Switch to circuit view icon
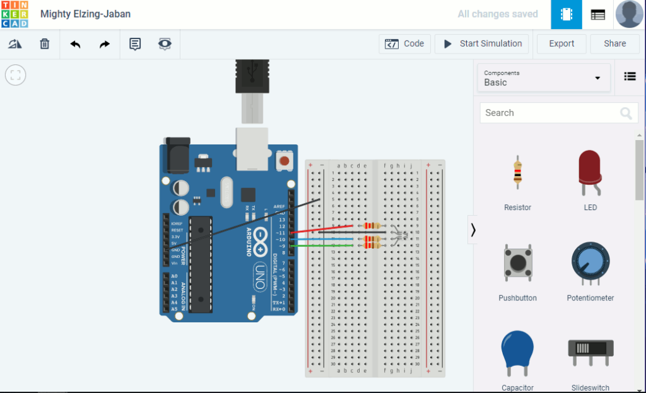646x393 pixels. tap(567, 15)
